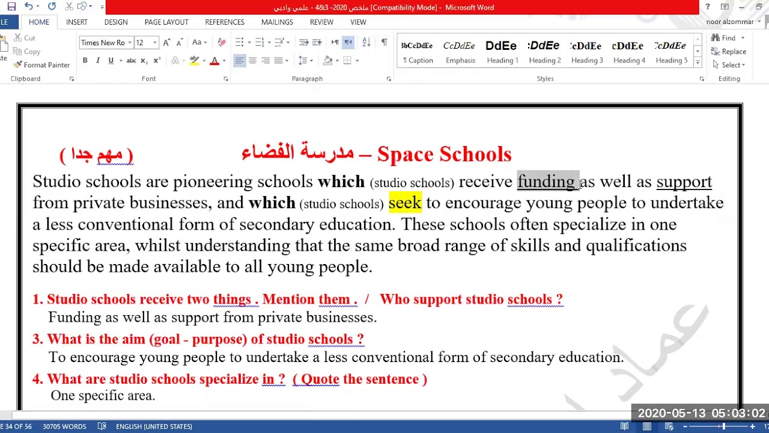
Task: Set the text direction to right-to-left
Action: pos(348,43)
